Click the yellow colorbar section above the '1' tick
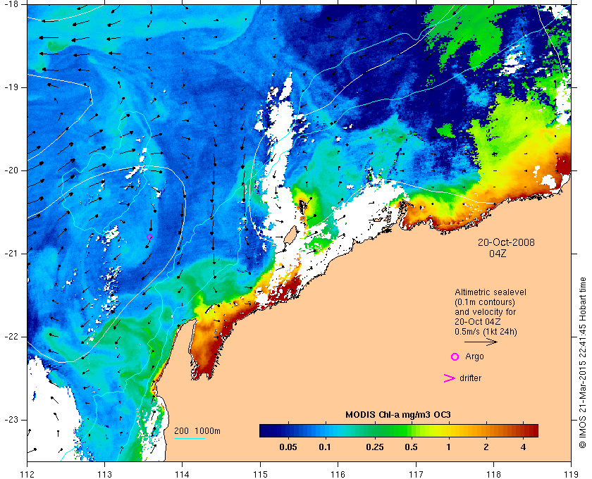The height and width of the screenshot is (479, 592). [448, 430]
